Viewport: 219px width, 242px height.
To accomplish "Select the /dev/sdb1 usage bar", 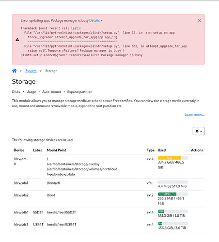I will pos(173,212).
